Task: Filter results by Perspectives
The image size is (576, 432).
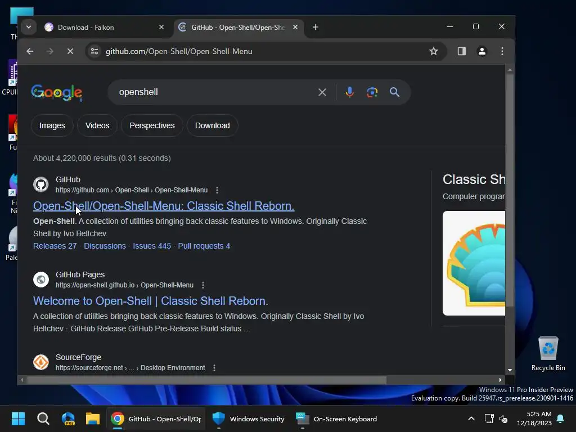Action: click(x=152, y=125)
